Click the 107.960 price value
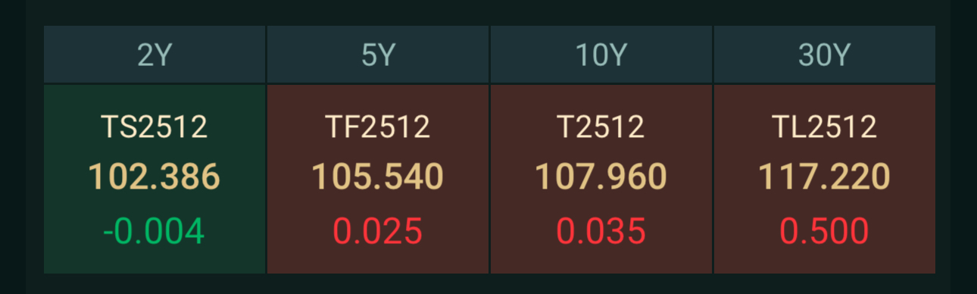Screen dimensions: 977x294 pyautogui.click(x=601, y=177)
